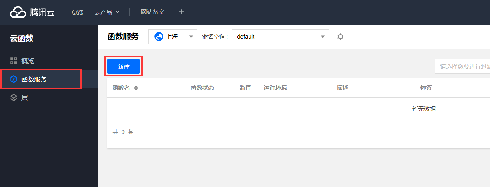Image resolution: width=490 pixels, height=187 pixels.
Task: Open 层 in the sidebar
Action: [x=49, y=97]
